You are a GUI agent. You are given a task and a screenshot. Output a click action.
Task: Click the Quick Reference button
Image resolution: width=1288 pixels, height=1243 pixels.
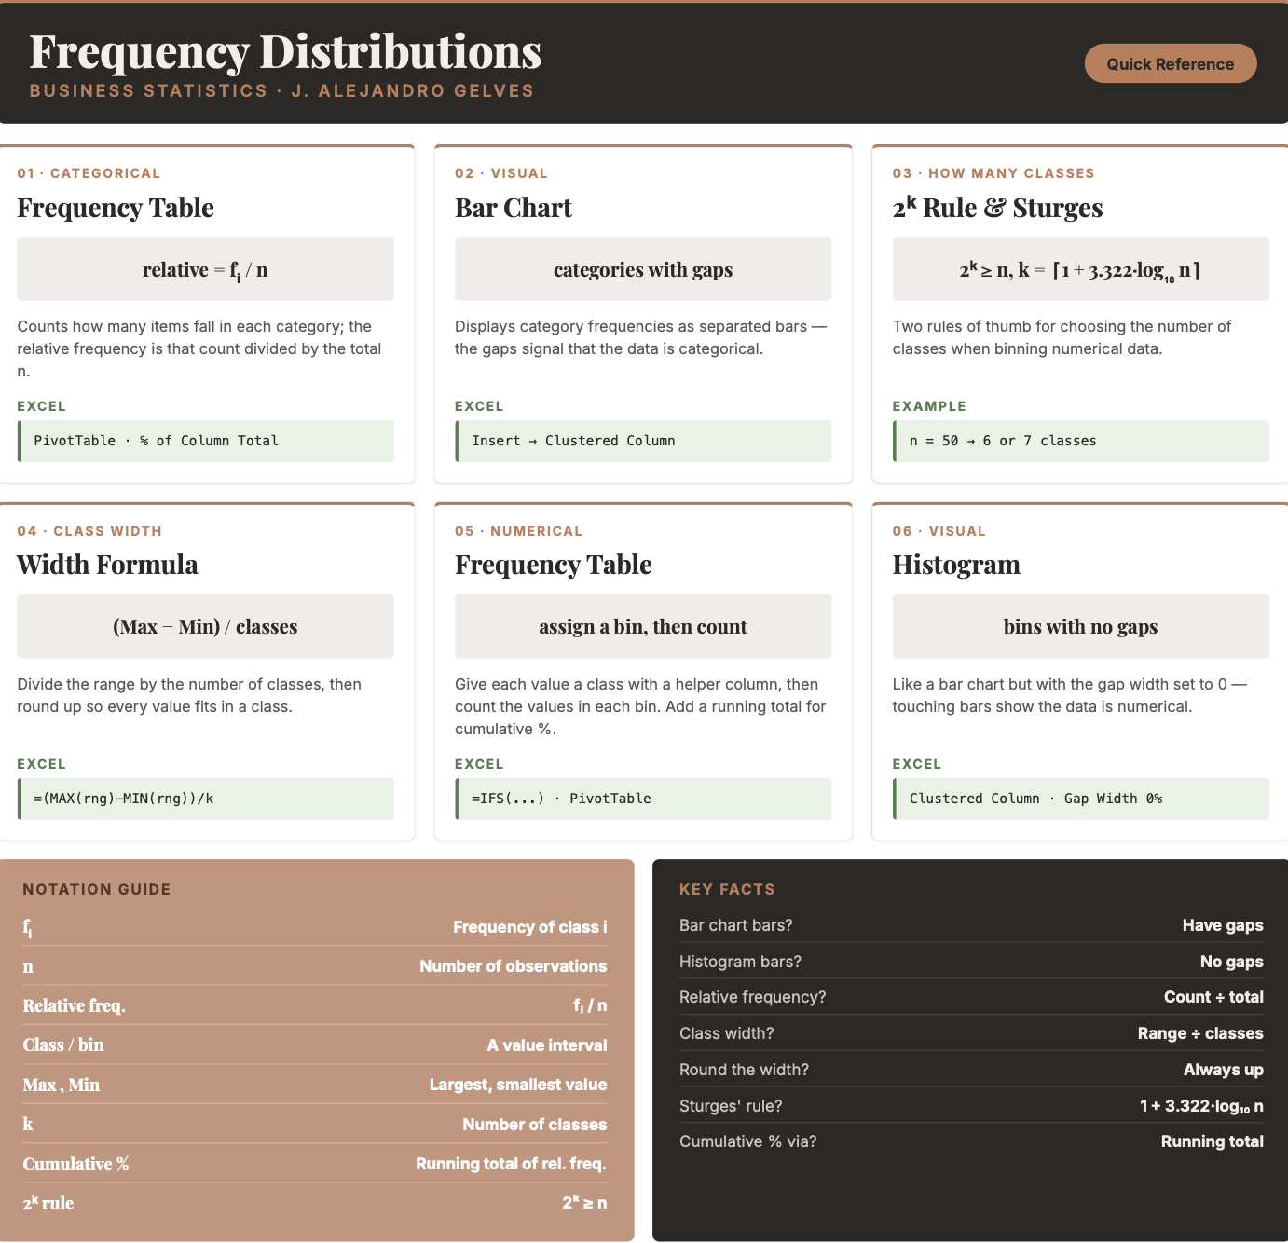point(1171,63)
